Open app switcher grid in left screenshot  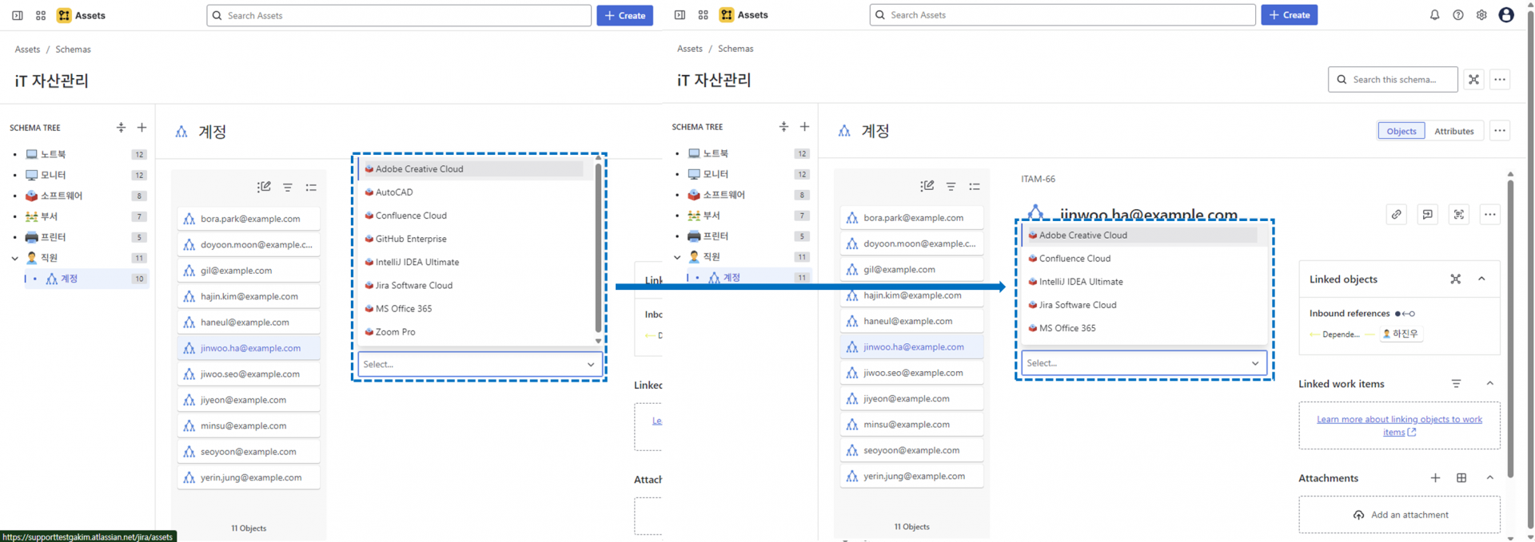click(x=41, y=15)
